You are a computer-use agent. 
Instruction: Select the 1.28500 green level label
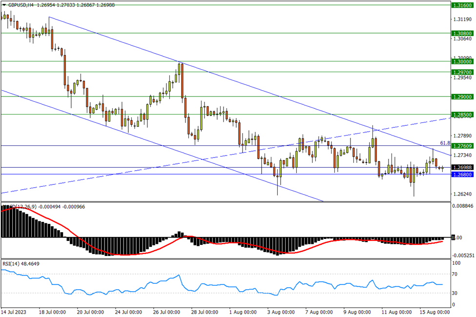click(x=461, y=115)
